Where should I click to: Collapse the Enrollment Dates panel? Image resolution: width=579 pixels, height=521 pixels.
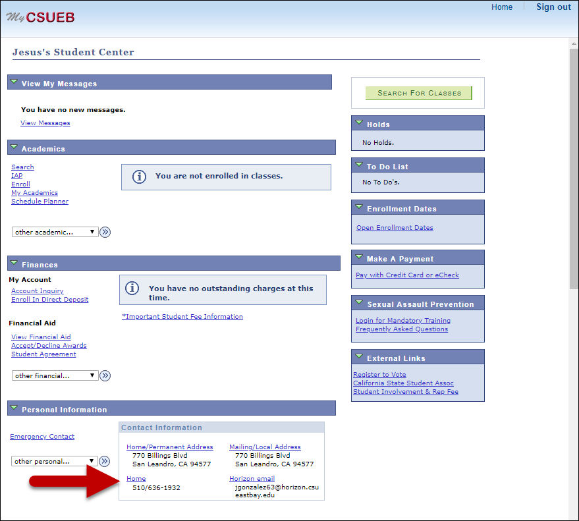click(x=359, y=207)
